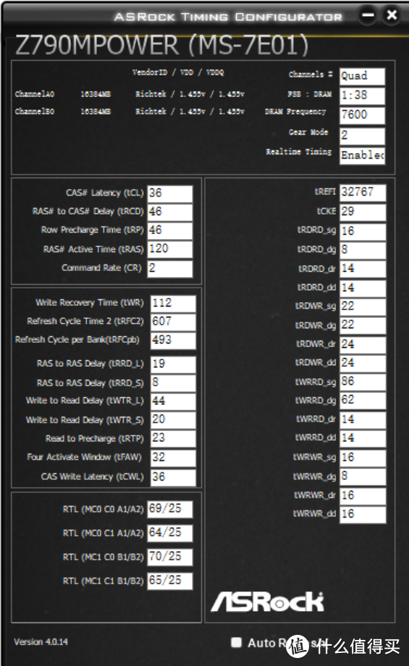Enable the Auto Refresh checkbox
409x666 pixels.
[x=236, y=642]
